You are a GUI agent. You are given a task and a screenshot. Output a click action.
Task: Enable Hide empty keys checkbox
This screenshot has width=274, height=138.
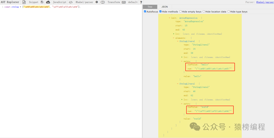point(180,11)
